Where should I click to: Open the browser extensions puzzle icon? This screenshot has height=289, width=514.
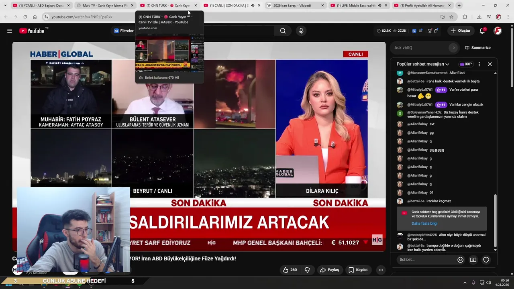click(x=465, y=17)
